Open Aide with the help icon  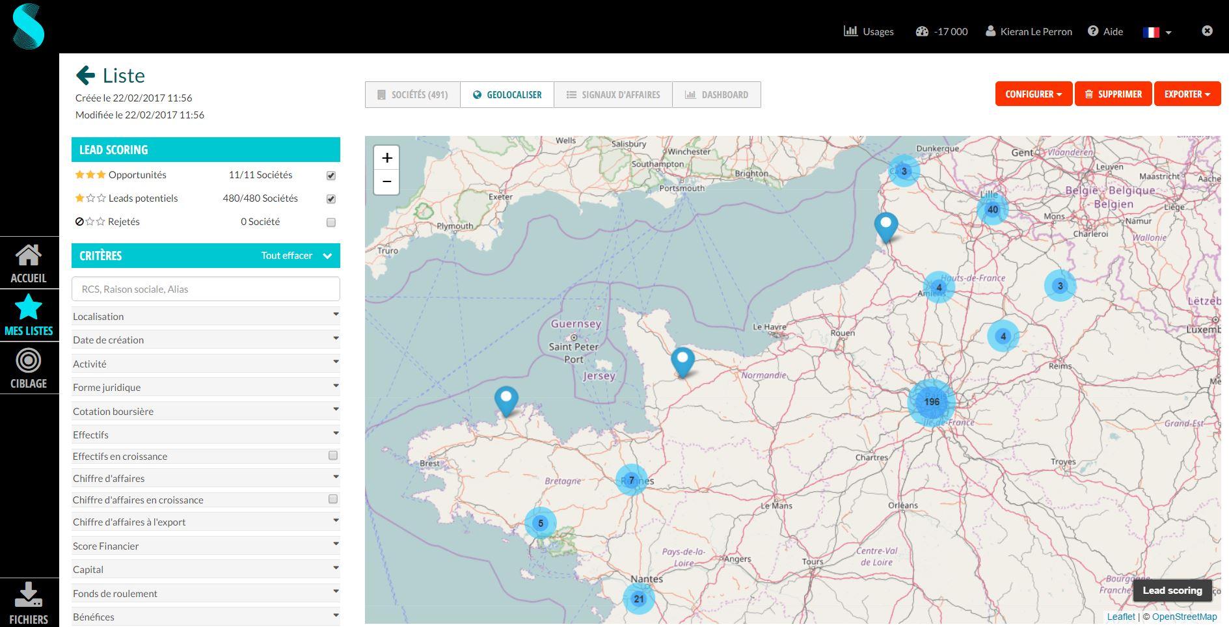[x=1091, y=31]
